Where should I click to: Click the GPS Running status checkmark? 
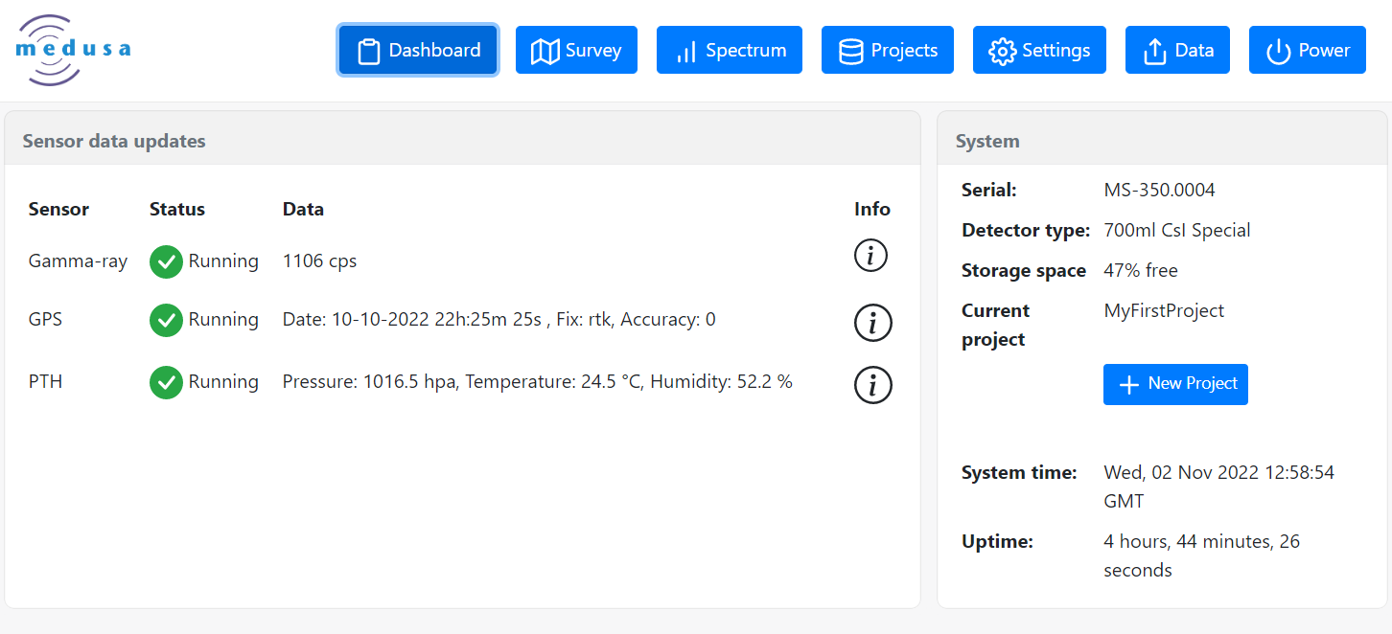coord(165,319)
